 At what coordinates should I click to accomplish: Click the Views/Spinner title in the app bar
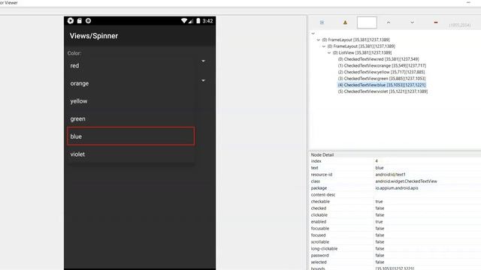click(93, 36)
